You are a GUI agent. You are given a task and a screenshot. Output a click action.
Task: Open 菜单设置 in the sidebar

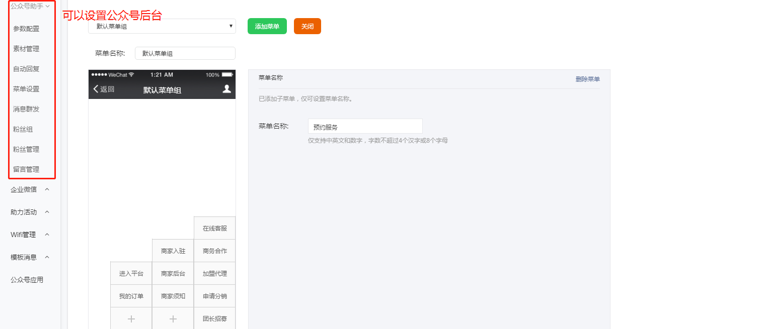pyautogui.click(x=26, y=89)
